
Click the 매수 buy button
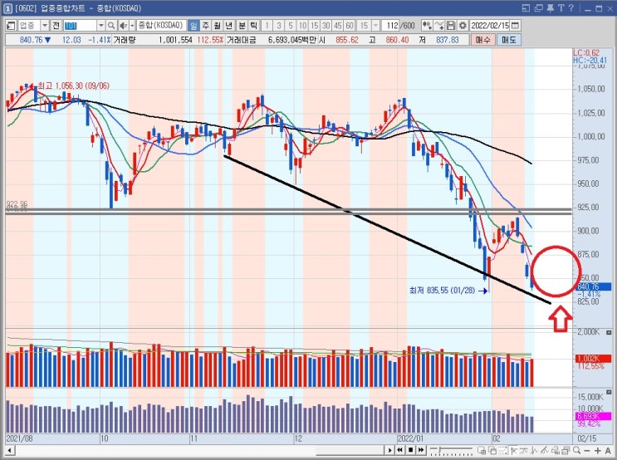482,40
